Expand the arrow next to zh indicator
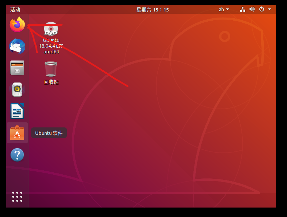 228,9
